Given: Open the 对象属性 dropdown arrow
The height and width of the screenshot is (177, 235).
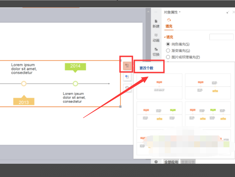Looking at the screenshot, I should click(180, 12).
